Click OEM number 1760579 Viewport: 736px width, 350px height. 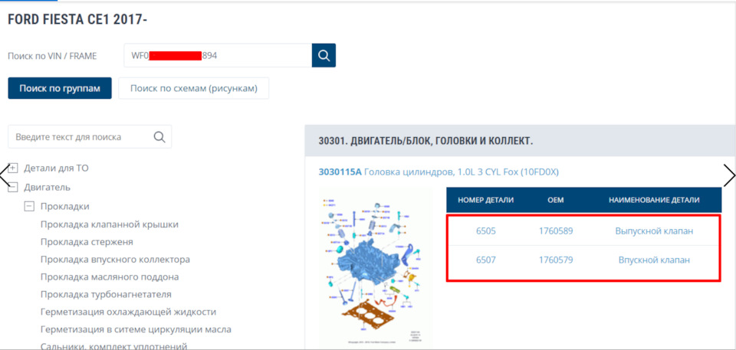pos(556,260)
